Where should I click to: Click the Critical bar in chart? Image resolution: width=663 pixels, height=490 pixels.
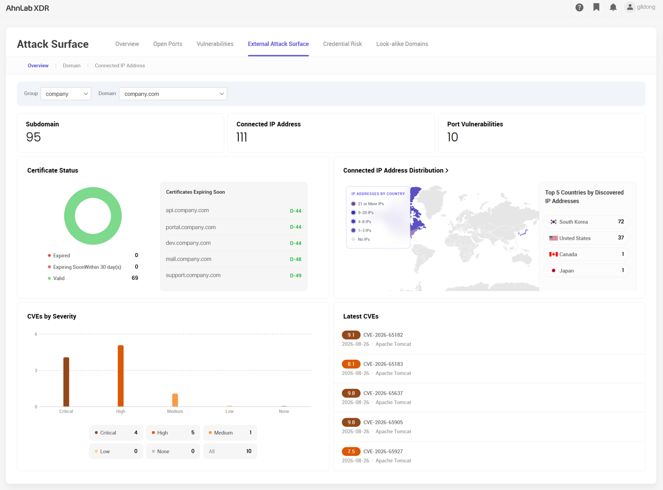pyautogui.click(x=66, y=382)
